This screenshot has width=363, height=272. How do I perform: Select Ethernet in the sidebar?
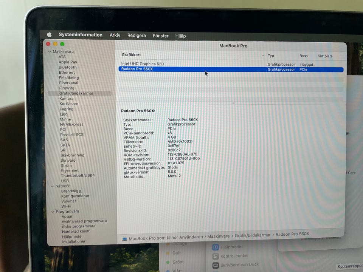[x=67, y=73]
